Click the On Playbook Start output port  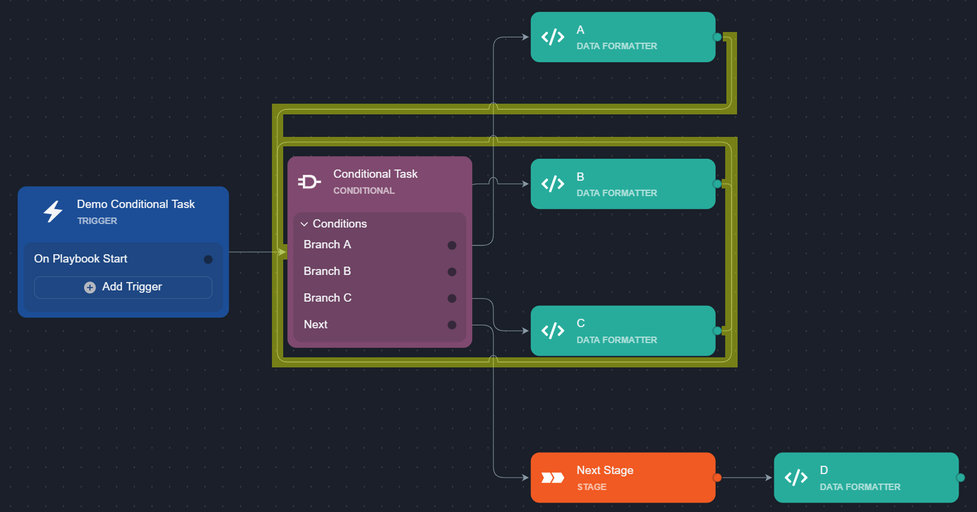208,260
